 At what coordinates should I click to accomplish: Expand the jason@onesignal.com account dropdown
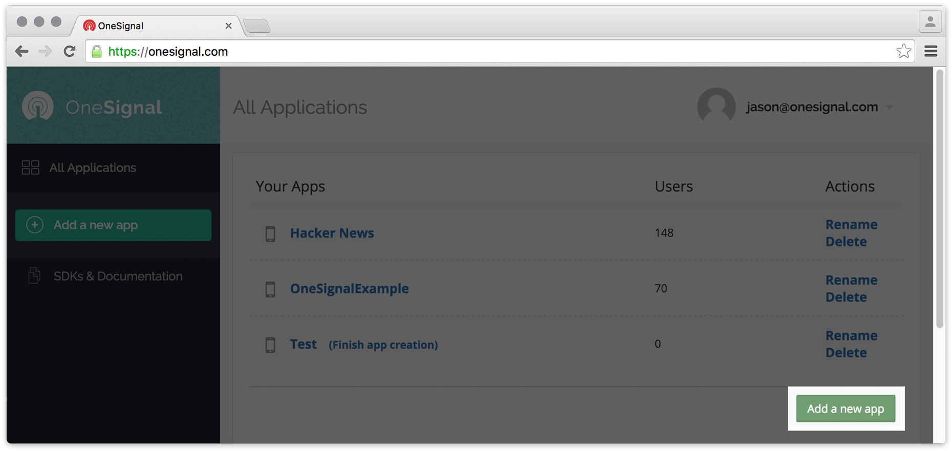pos(890,108)
